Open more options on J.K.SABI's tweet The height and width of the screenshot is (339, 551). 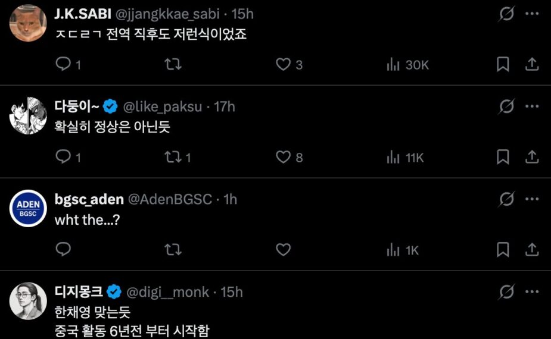pos(532,14)
